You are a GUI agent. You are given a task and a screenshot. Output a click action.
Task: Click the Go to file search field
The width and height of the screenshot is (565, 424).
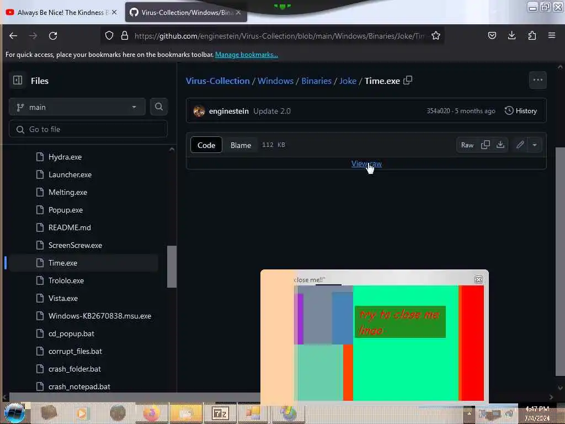point(88,129)
